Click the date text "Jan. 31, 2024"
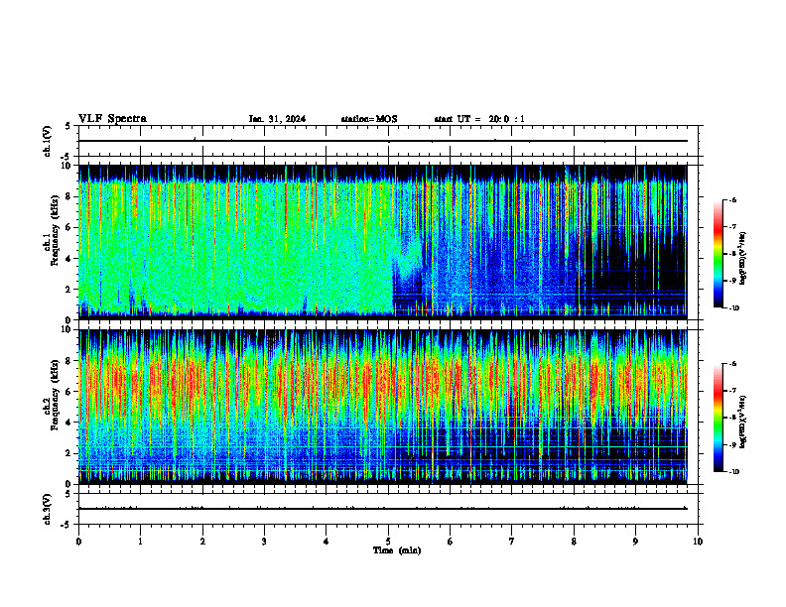The width and height of the screenshot is (786, 607). [277, 119]
